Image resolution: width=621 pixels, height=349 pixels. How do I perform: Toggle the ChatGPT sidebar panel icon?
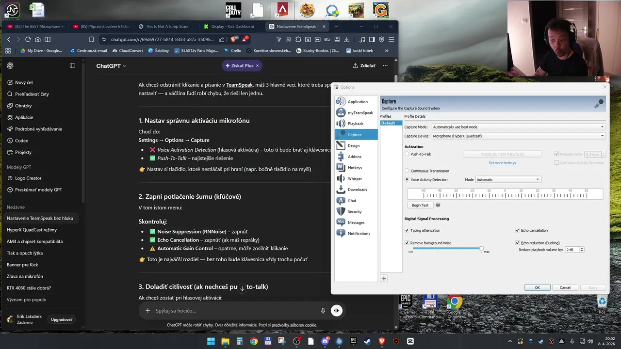coord(72,65)
